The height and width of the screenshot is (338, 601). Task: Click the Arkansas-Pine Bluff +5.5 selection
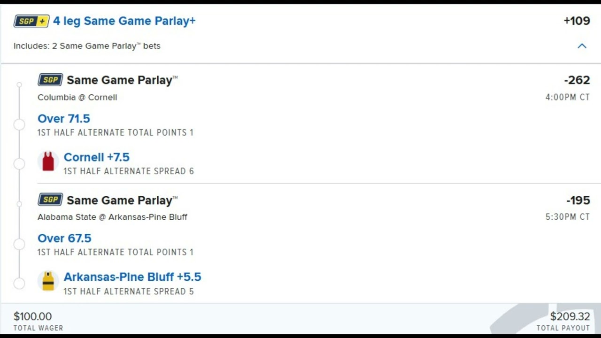pos(132,277)
